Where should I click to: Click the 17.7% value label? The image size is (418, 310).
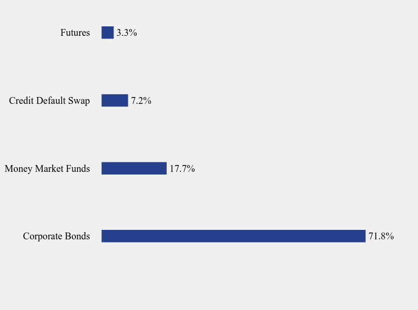pyautogui.click(x=182, y=168)
